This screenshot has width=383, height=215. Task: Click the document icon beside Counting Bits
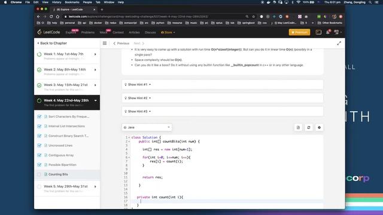coord(45,174)
